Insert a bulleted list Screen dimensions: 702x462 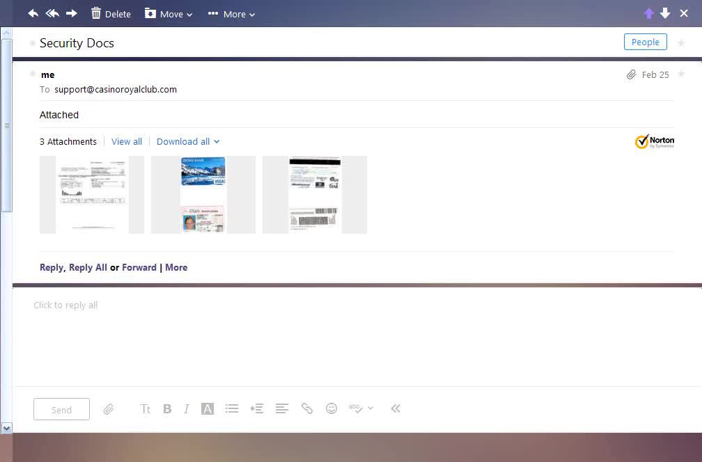click(x=232, y=409)
